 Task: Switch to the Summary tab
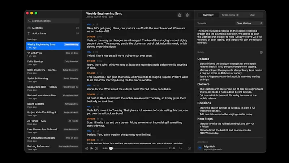(x=208, y=15)
